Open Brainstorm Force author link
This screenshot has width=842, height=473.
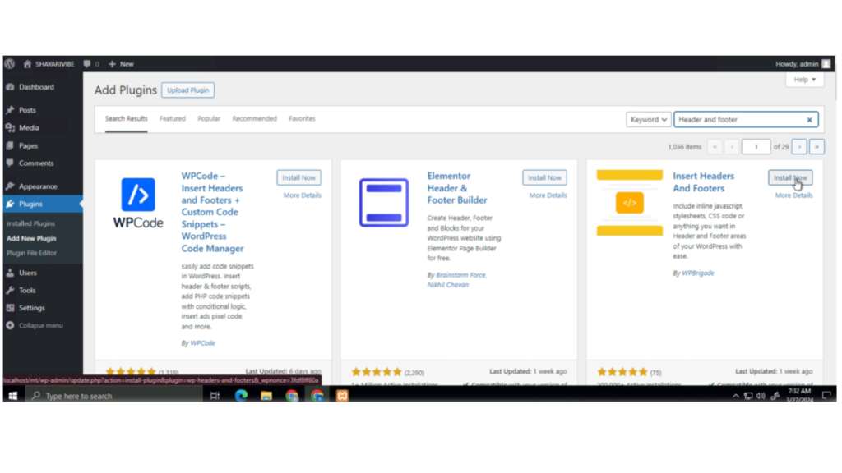tap(461, 275)
